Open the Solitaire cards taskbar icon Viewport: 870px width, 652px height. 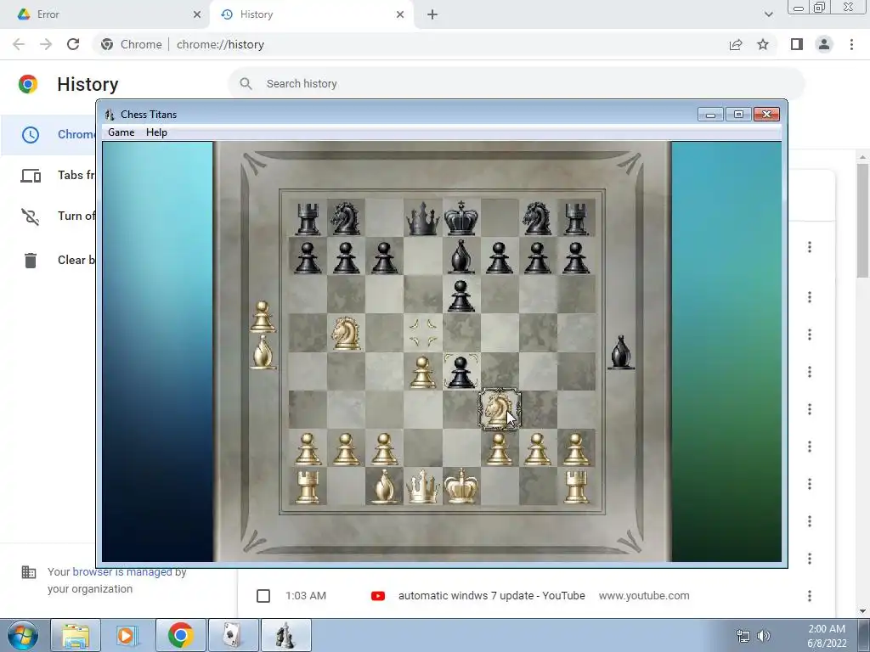pos(233,635)
